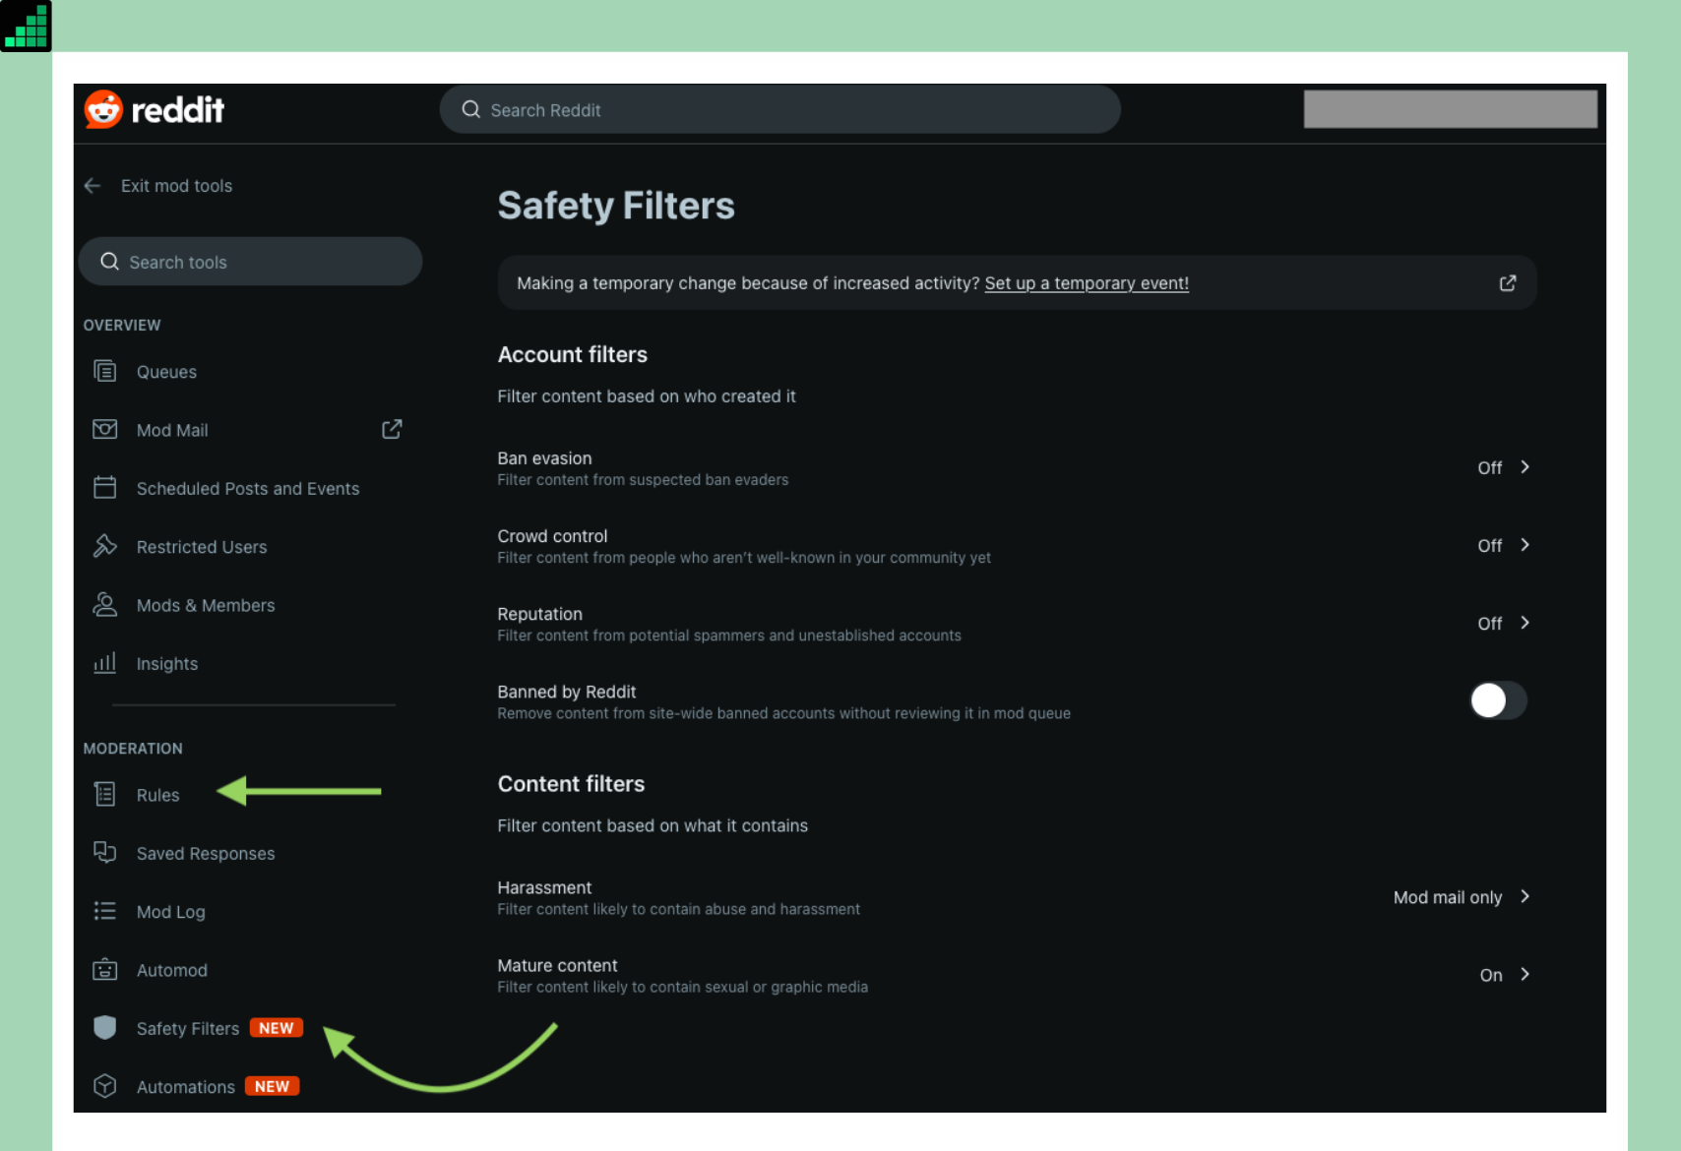Open external link icon in temporary event banner
The height and width of the screenshot is (1151, 1681).
[x=1507, y=283]
